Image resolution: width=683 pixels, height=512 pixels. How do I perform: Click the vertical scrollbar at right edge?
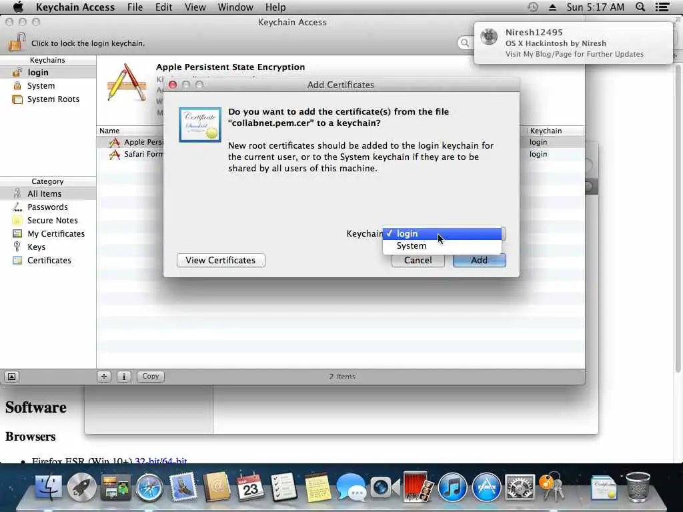click(678, 218)
